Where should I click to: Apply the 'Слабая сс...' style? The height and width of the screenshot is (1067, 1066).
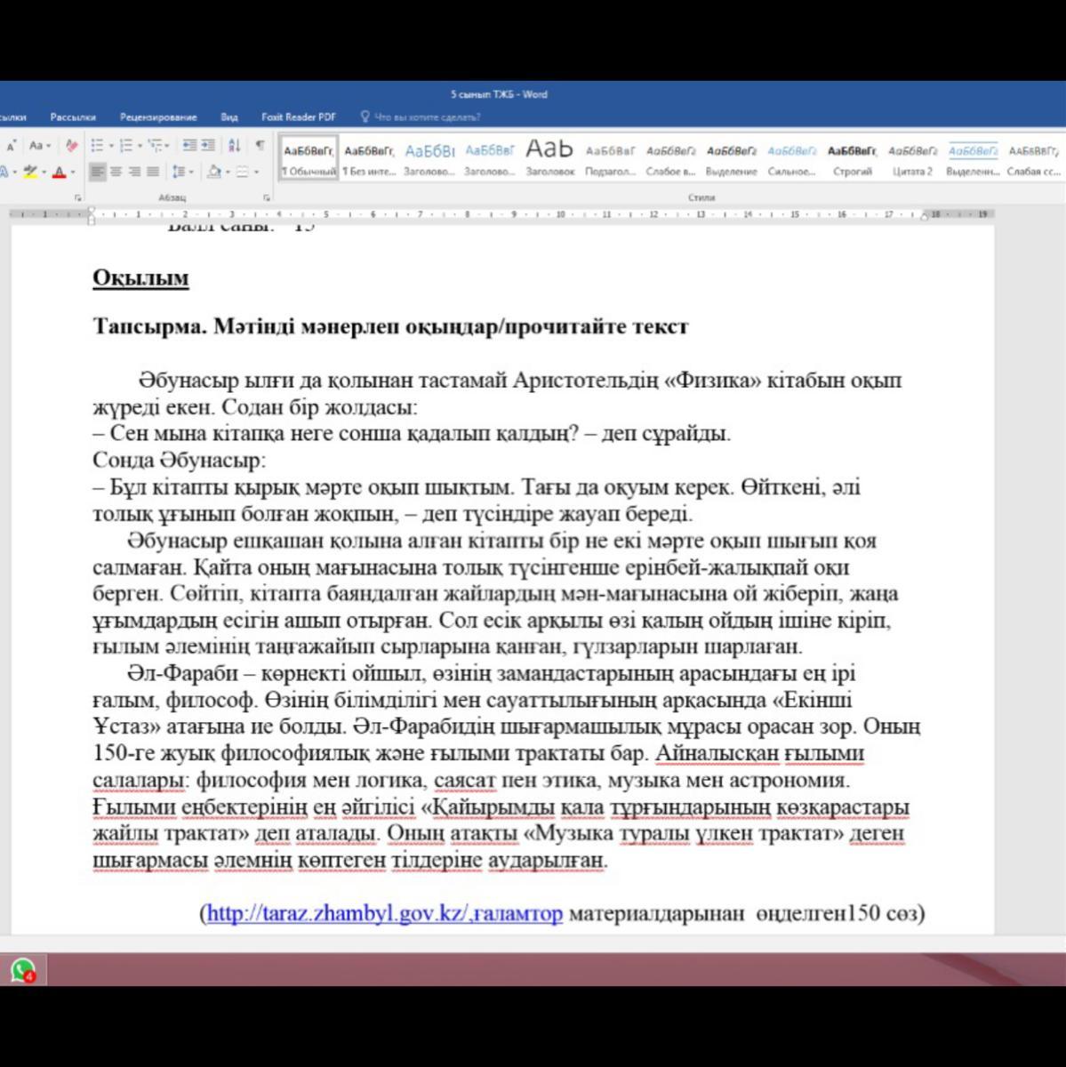1033,157
